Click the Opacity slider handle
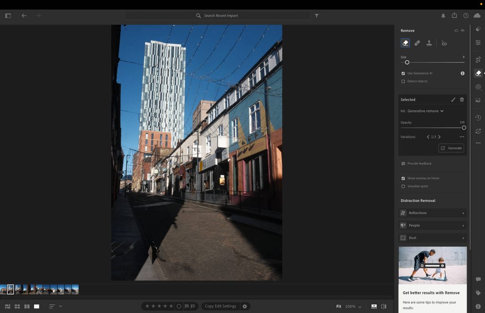The width and height of the screenshot is (485, 313). pos(464,128)
